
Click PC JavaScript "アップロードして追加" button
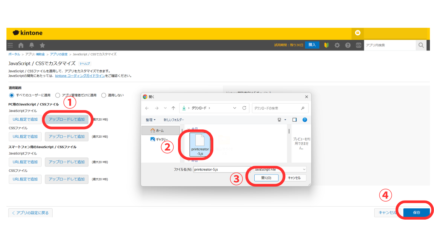click(x=67, y=119)
